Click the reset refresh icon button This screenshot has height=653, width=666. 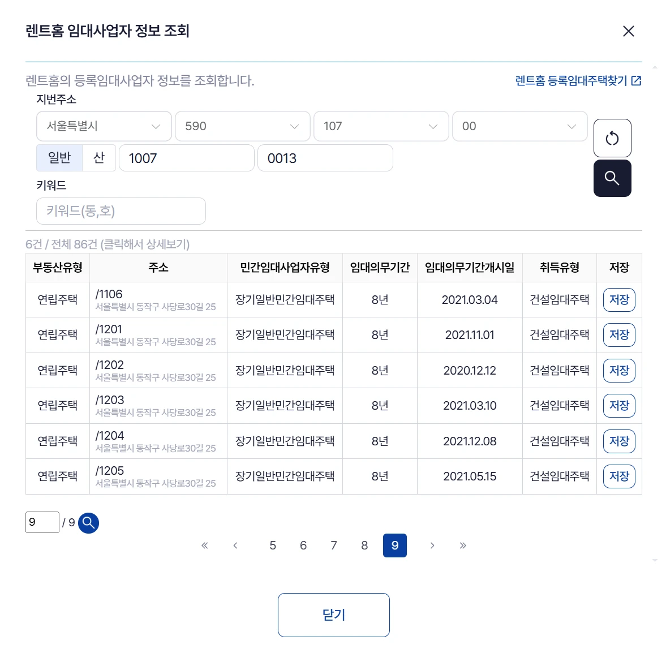[x=612, y=138]
